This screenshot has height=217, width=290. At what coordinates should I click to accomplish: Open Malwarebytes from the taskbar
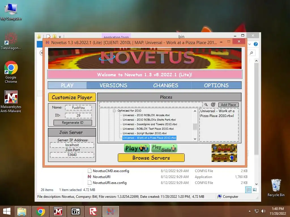pos(58,211)
